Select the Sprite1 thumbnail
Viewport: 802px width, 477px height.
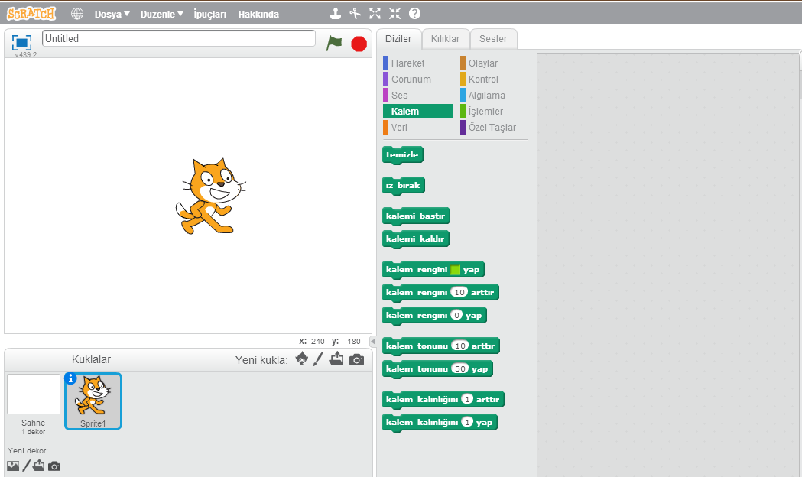[93, 401]
